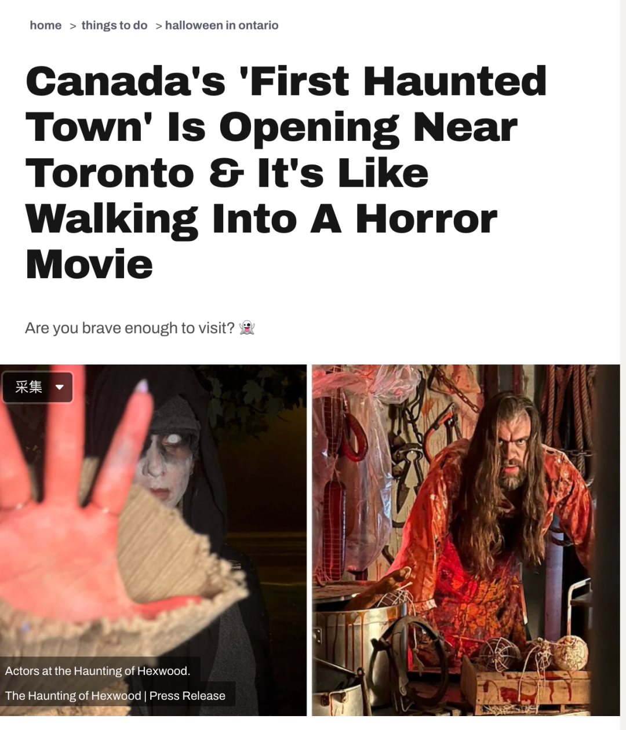The height and width of the screenshot is (730, 626).
Task: Click the first breadcrumb separator arrow
Action: click(72, 26)
